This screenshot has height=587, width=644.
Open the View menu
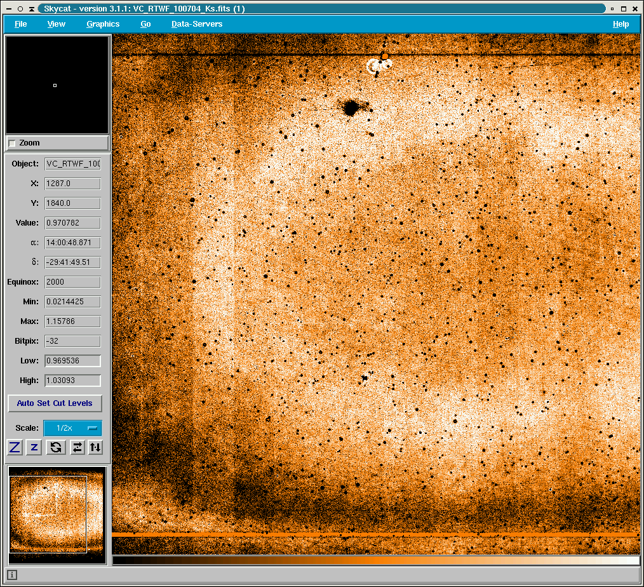[57, 24]
